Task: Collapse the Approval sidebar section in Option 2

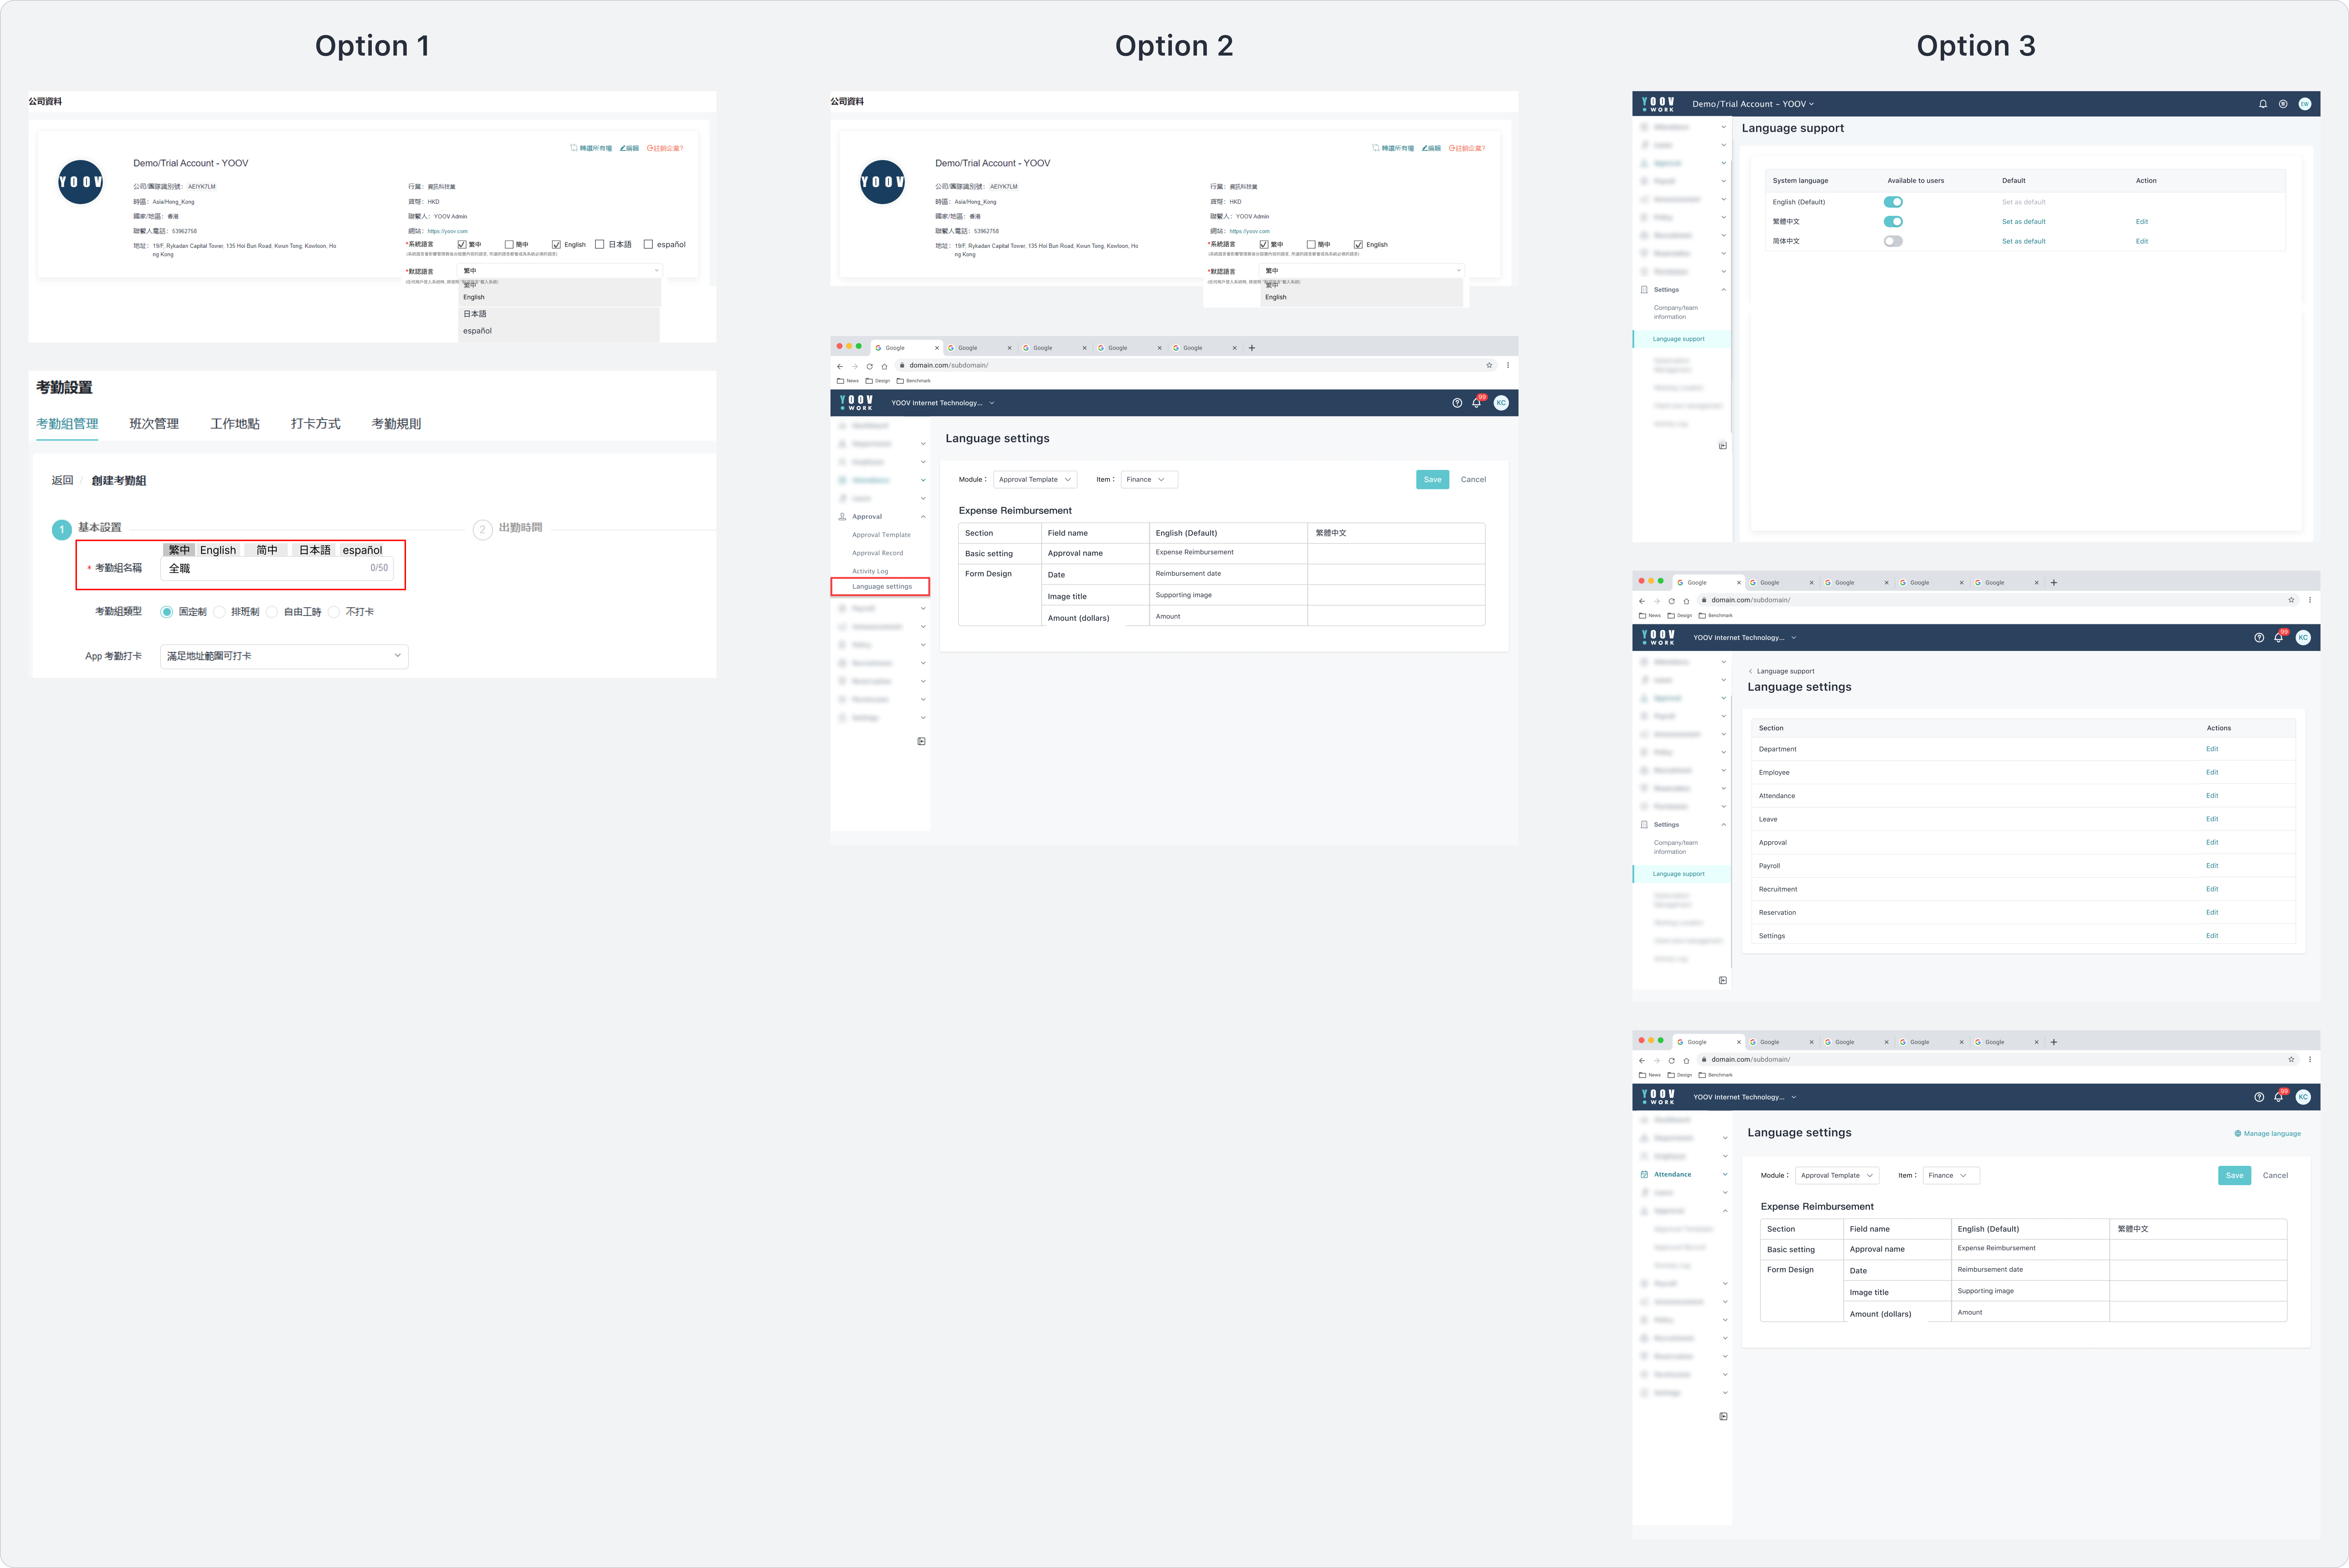Action: 923,517
